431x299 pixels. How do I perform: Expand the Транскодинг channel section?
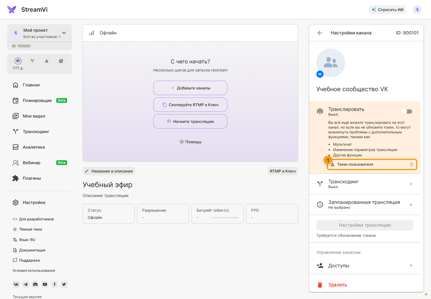pyautogui.click(x=365, y=184)
